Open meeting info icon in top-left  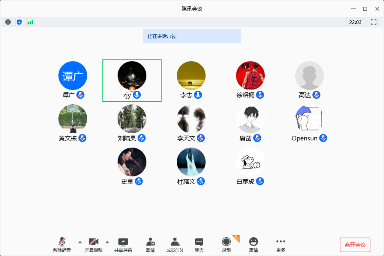tap(8, 22)
